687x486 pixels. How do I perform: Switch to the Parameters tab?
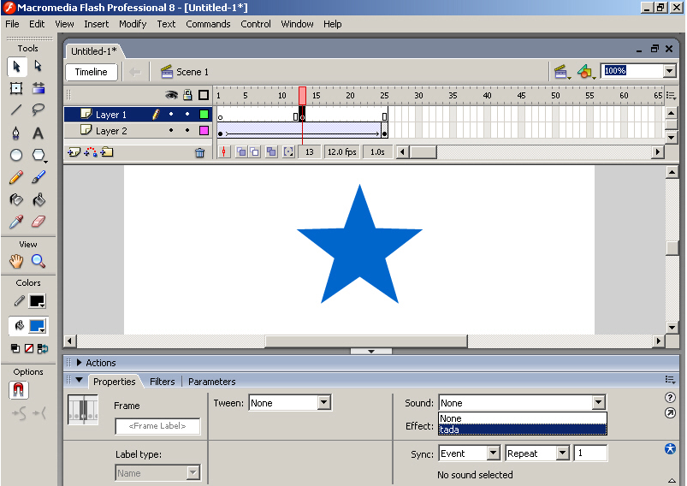(212, 382)
